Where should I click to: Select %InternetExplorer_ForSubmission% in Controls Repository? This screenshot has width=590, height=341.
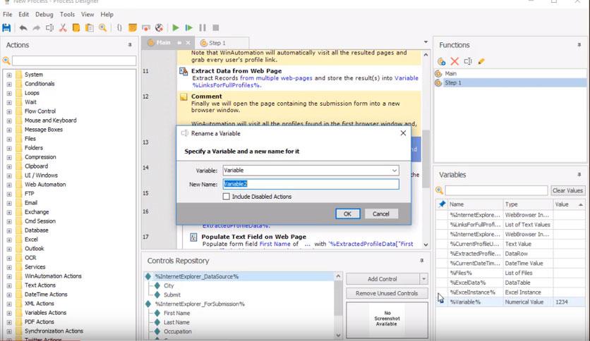[x=200, y=304]
